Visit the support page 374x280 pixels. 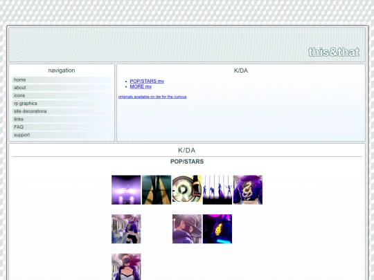[62, 135]
